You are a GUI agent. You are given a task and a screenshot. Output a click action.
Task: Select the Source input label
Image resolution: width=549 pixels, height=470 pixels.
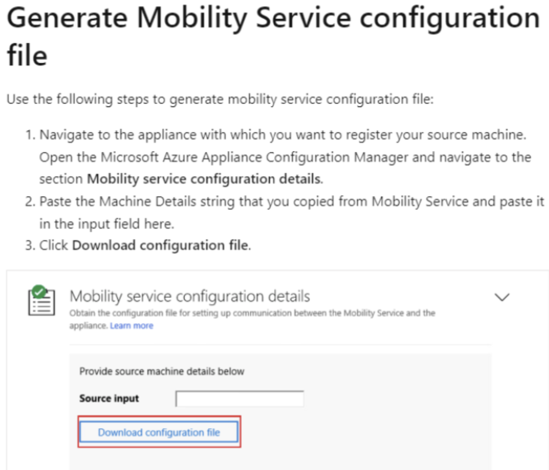tap(109, 398)
